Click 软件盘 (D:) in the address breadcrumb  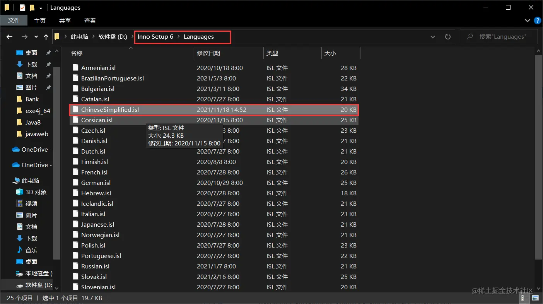click(x=113, y=37)
